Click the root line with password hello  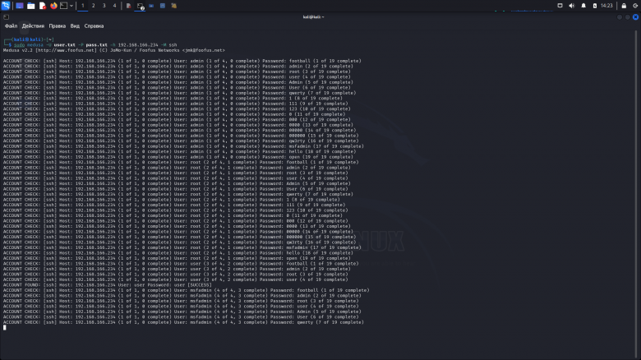[178, 253]
